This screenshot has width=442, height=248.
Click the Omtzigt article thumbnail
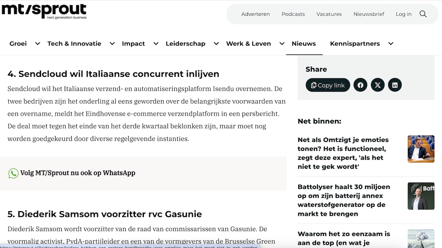click(421, 149)
